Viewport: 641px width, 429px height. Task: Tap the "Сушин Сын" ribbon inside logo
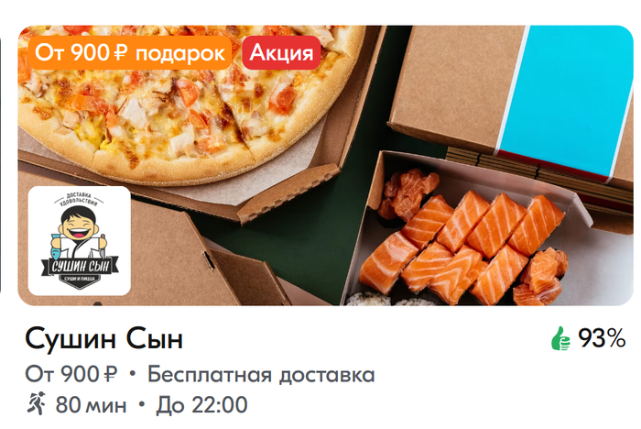pyautogui.click(x=80, y=267)
